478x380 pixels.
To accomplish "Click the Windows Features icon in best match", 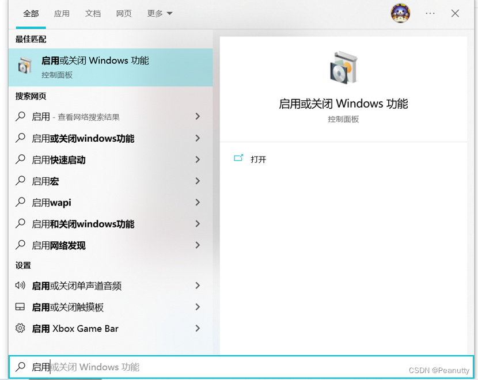I will click(x=25, y=65).
